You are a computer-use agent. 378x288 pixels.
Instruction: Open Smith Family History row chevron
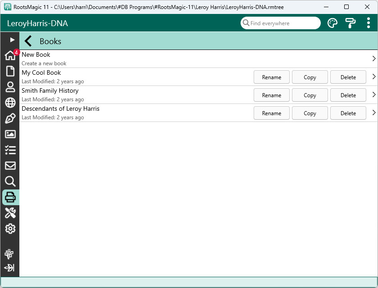pos(373,94)
